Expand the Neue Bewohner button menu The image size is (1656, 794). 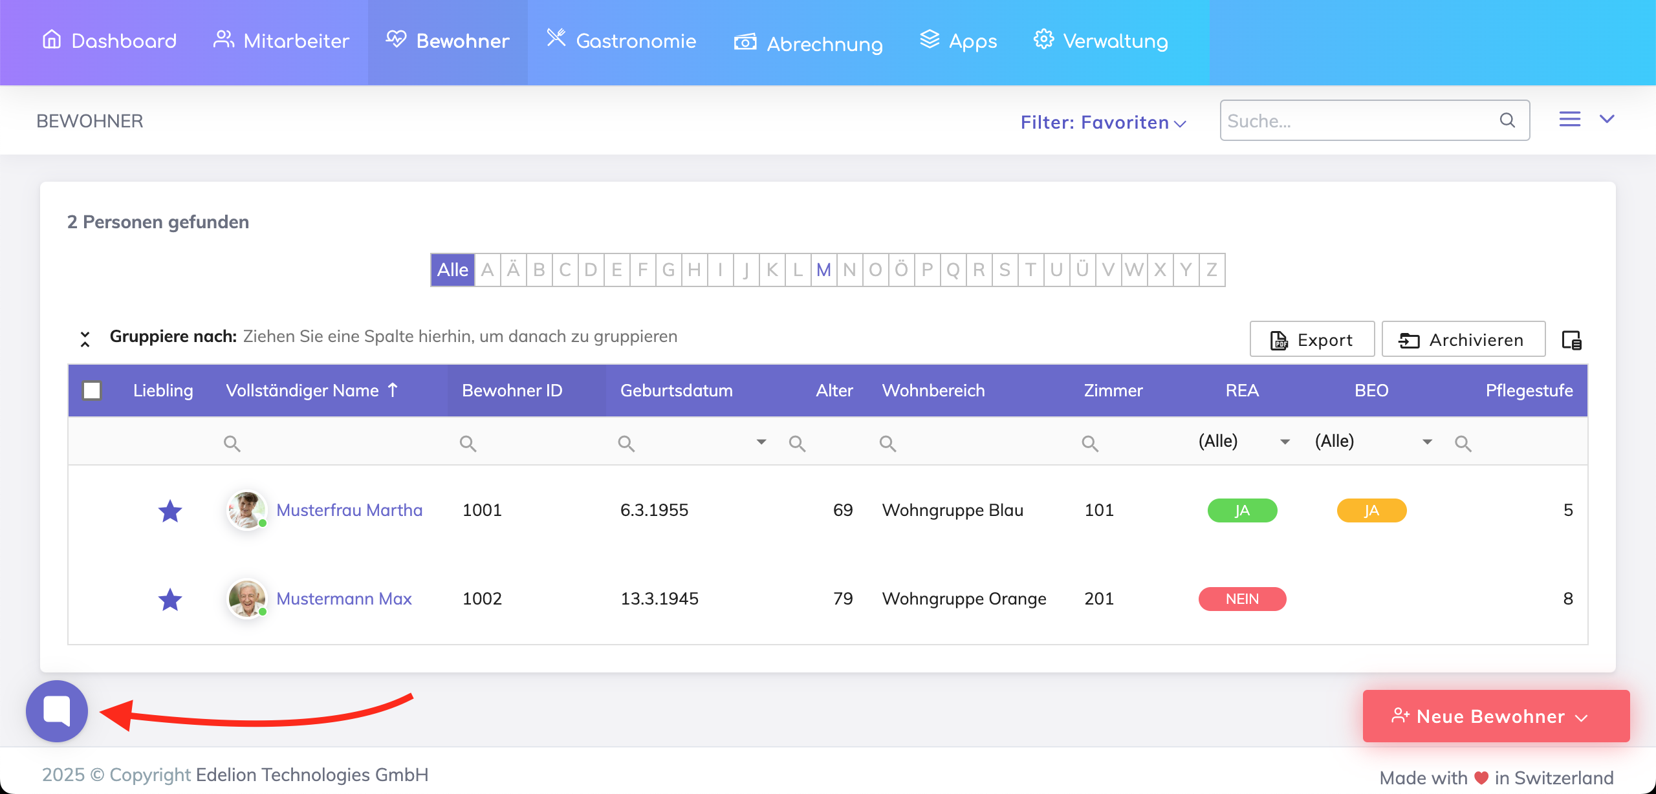tap(1581, 717)
